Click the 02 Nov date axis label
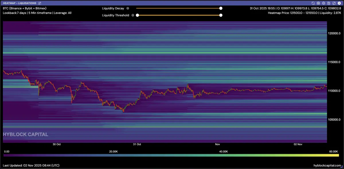The image size is (344, 169). coord(298,144)
